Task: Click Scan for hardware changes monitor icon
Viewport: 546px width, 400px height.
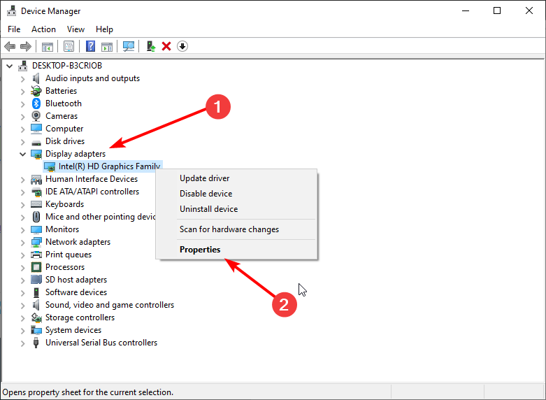Action: [129, 46]
